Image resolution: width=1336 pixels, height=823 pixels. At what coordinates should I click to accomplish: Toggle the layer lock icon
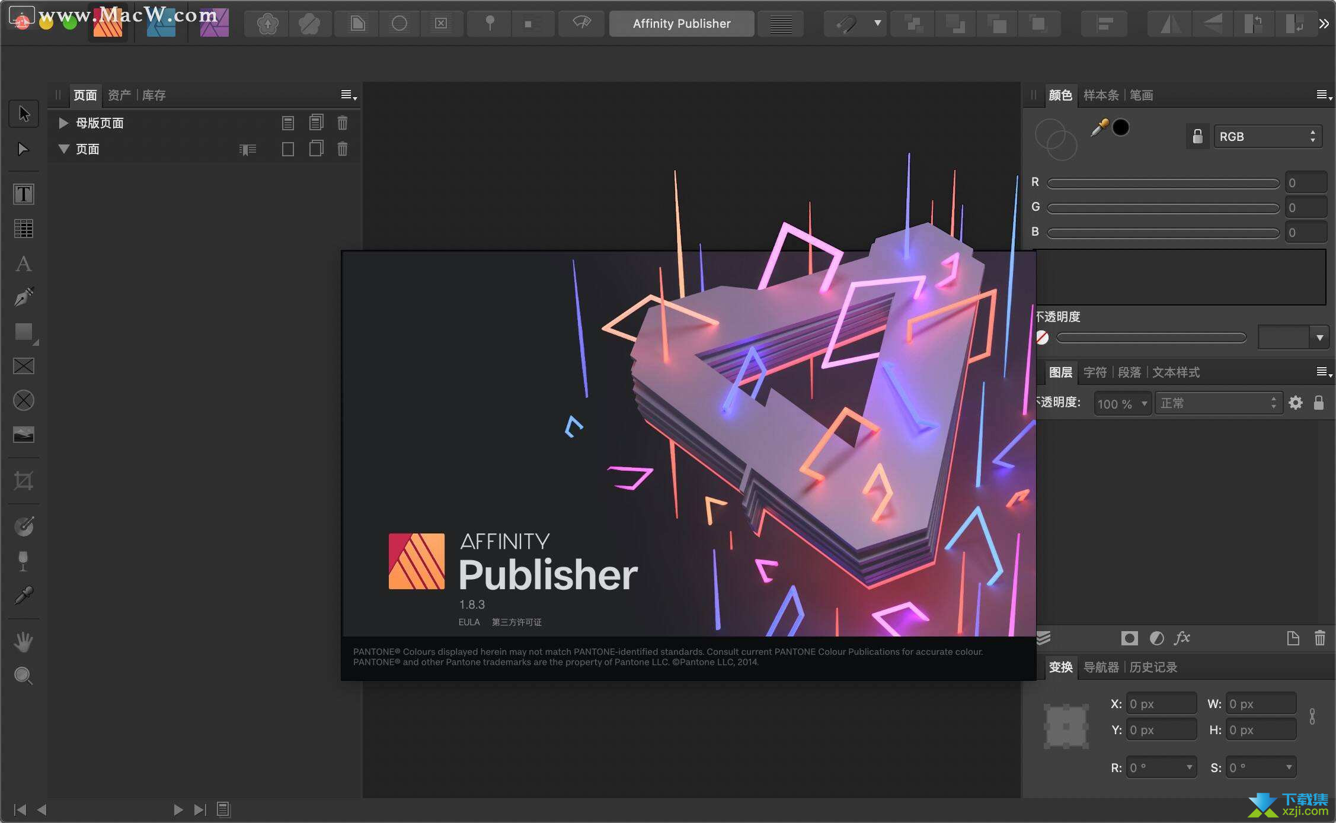tap(1318, 403)
